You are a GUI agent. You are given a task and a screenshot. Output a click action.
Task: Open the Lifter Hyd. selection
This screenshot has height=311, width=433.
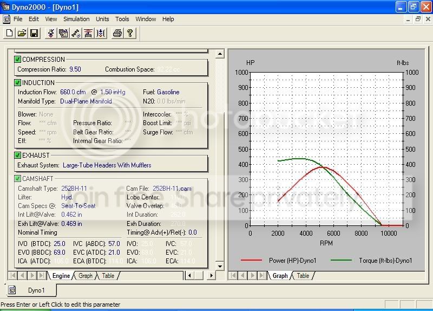pyautogui.click(x=67, y=197)
